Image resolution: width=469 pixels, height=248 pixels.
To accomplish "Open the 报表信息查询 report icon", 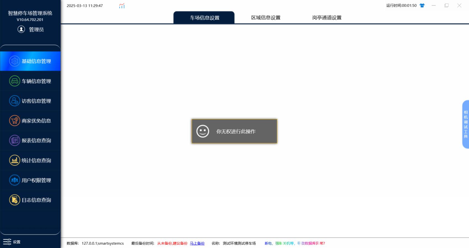I will (x=15, y=141).
